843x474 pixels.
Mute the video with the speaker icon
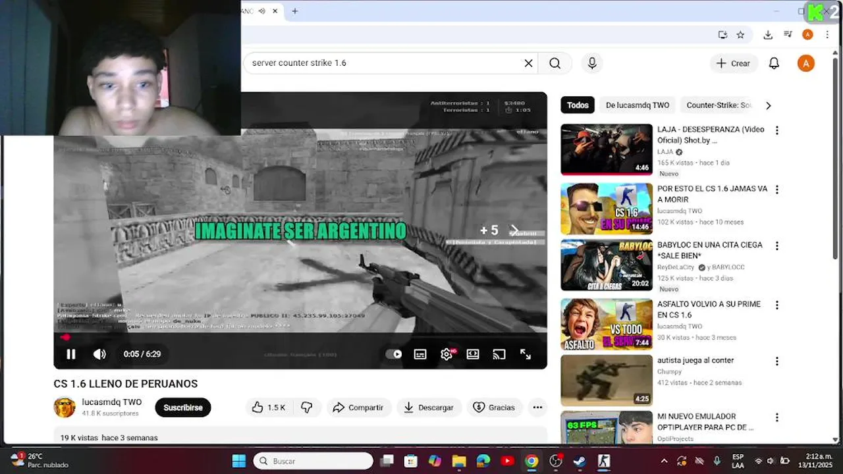[99, 354]
